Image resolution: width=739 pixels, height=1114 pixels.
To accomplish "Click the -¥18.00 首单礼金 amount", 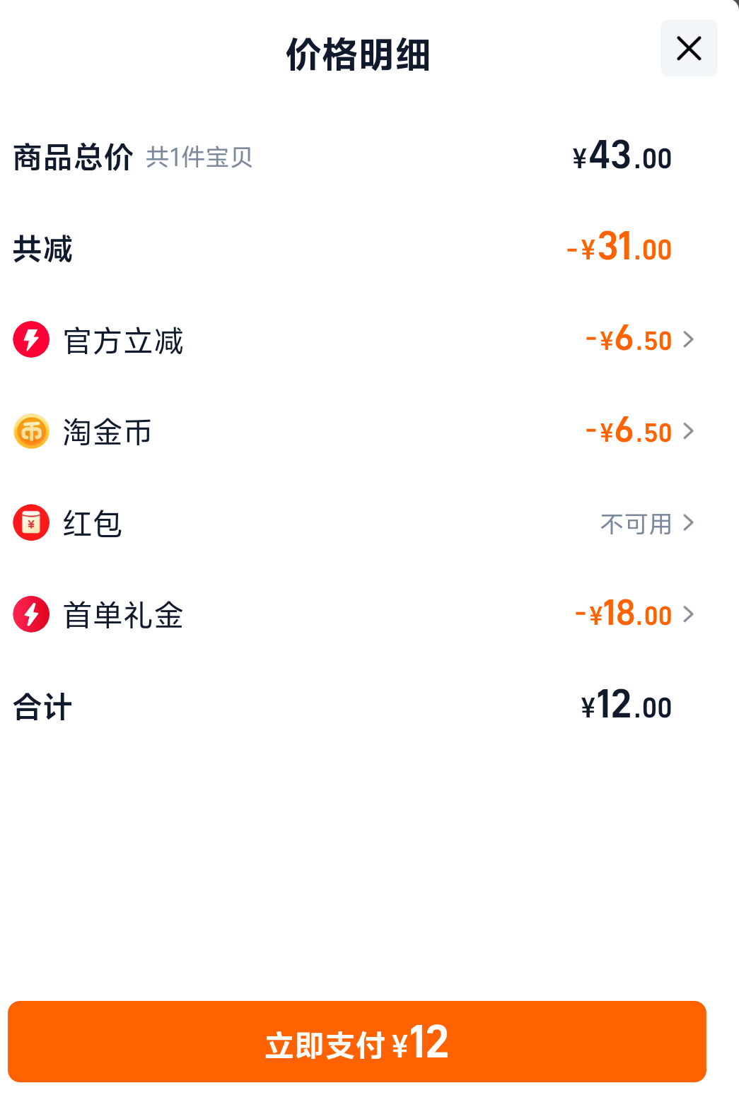I will (x=623, y=613).
